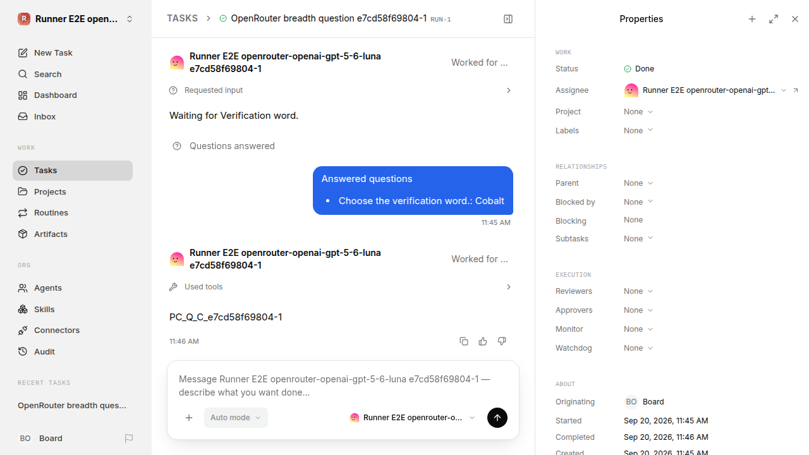Open the Subtasks None dropdown

click(x=638, y=239)
